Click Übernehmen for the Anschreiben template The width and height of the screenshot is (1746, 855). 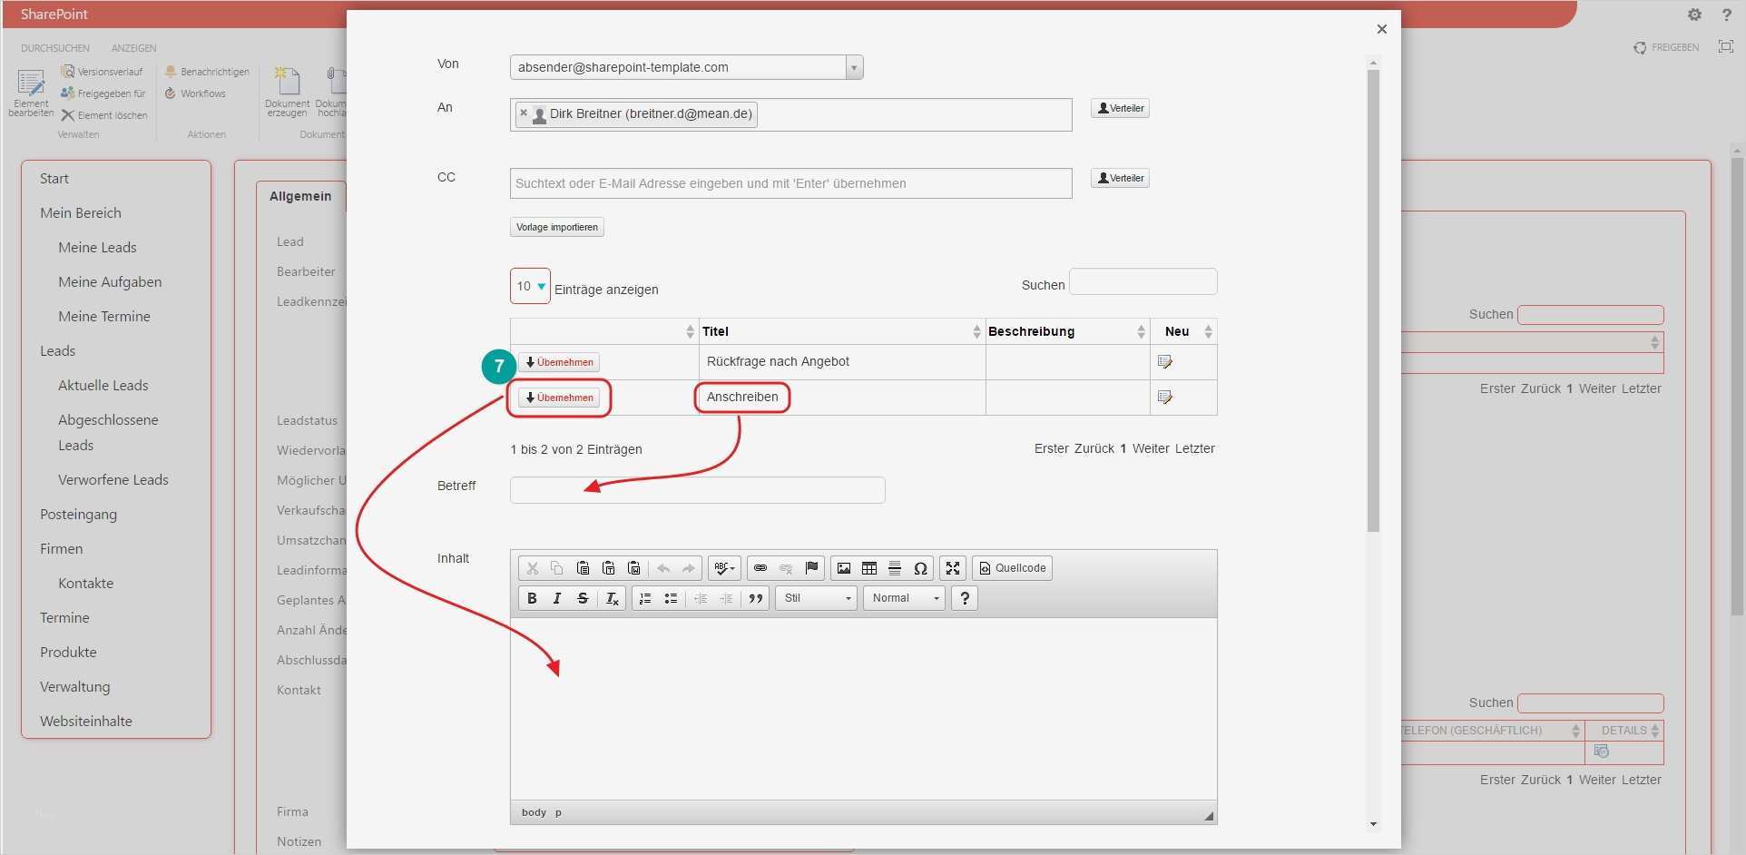pyautogui.click(x=559, y=397)
